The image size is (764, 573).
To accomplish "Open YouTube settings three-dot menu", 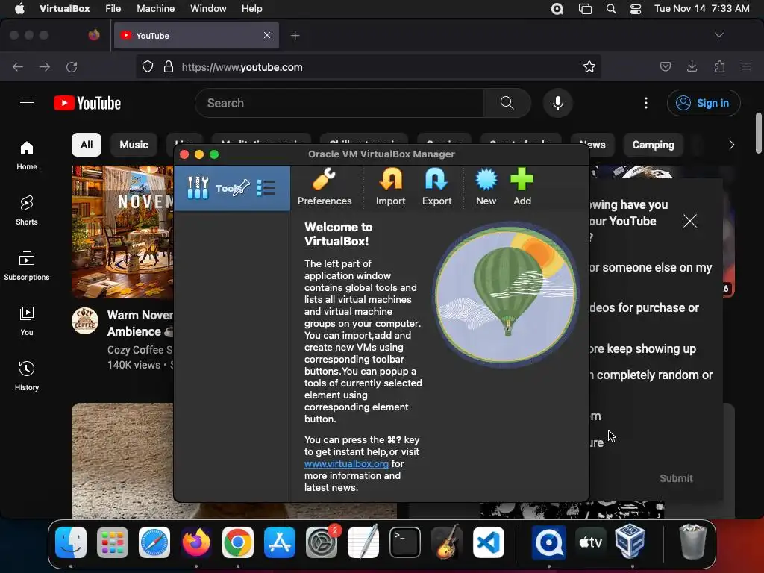I will pos(646,103).
